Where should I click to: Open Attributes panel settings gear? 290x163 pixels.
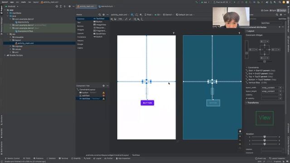[x=281, y=14]
